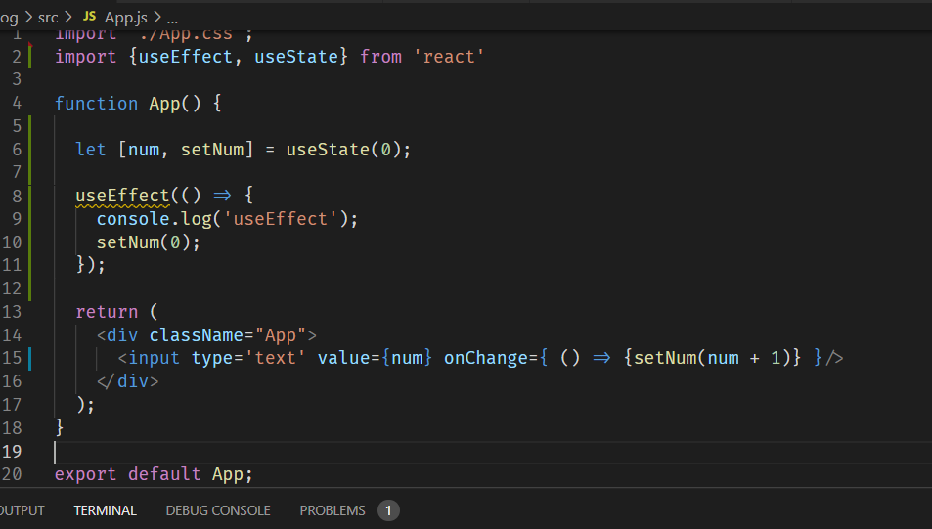This screenshot has width=932, height=529.
Task: Click className="App" attribute
Action: [227, 335]
